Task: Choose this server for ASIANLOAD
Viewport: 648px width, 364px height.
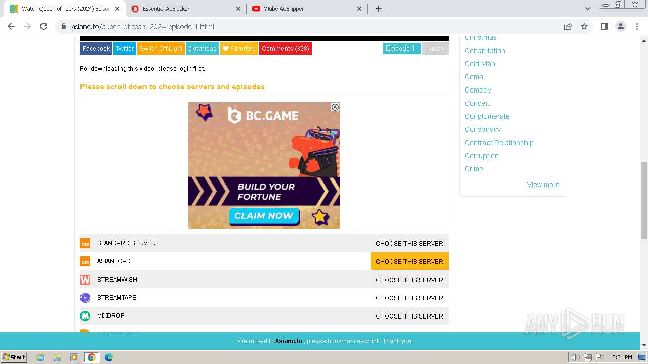Action: click(410, 261)
